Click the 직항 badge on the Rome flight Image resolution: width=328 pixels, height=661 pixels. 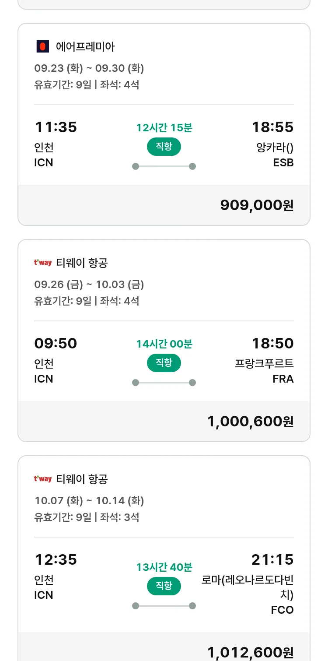coord(164,586)
